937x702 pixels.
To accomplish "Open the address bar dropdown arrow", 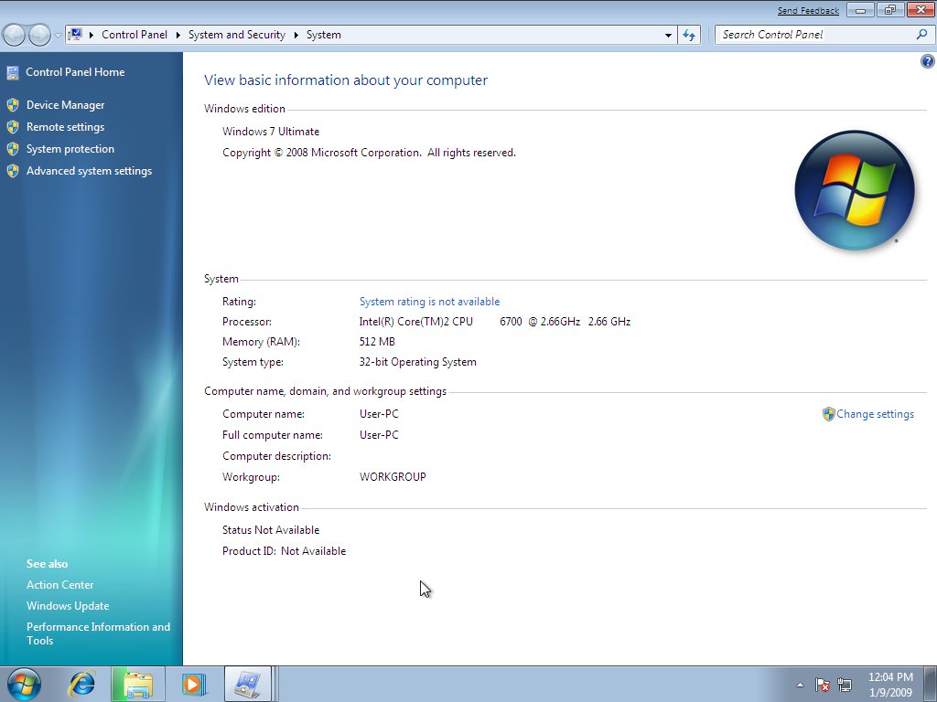I will point(668,34).
